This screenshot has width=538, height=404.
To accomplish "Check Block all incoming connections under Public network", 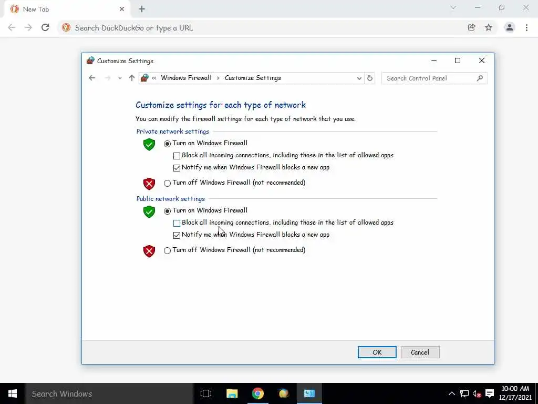I will pos(177,223).
